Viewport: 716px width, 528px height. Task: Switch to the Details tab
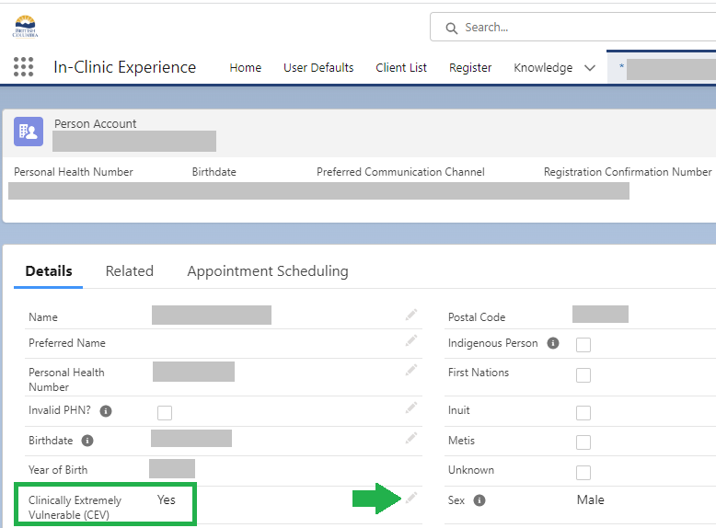click(x=49, y=271)
